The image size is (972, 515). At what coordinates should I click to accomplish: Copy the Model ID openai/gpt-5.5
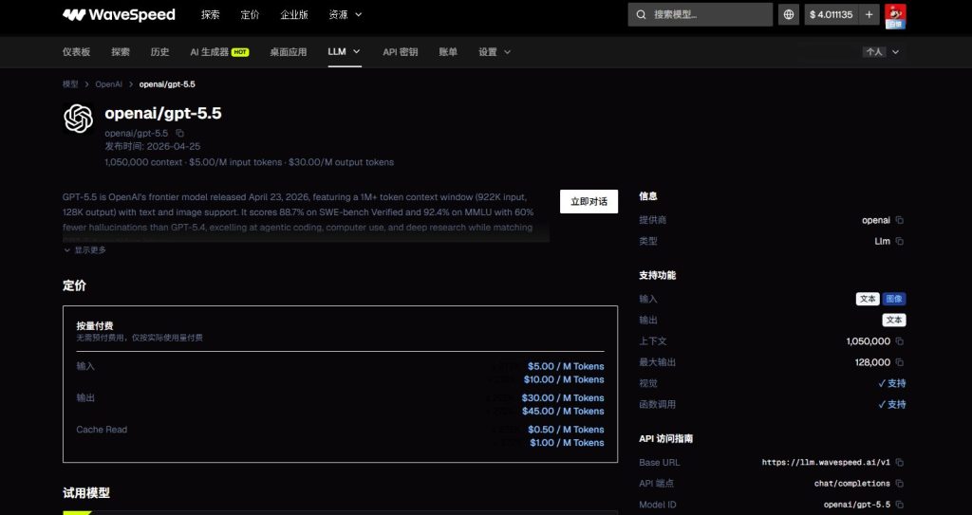pyautogui.click(x=900, y=505)
